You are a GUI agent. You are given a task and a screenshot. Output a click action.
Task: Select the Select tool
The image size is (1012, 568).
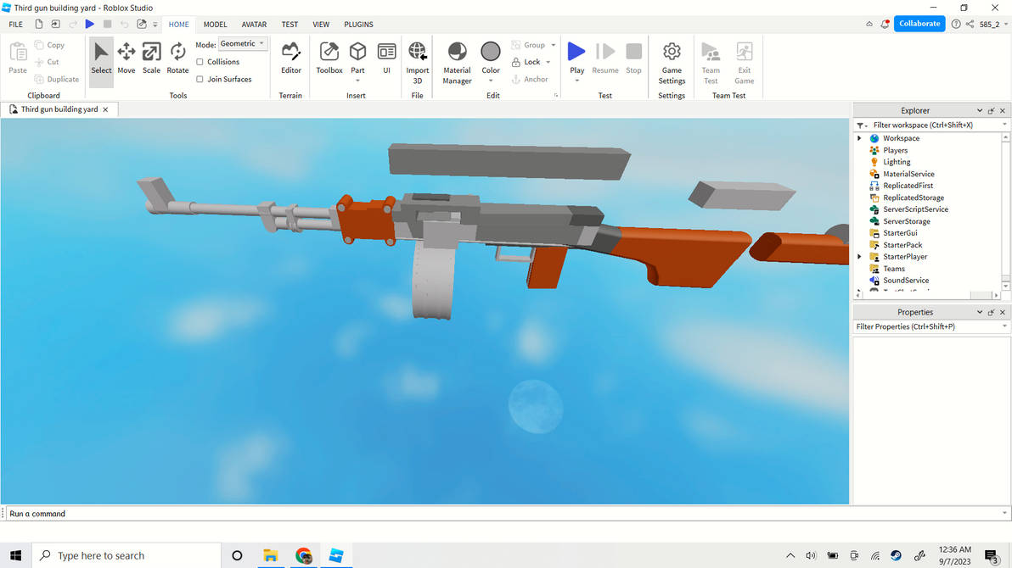click(101, 59)
